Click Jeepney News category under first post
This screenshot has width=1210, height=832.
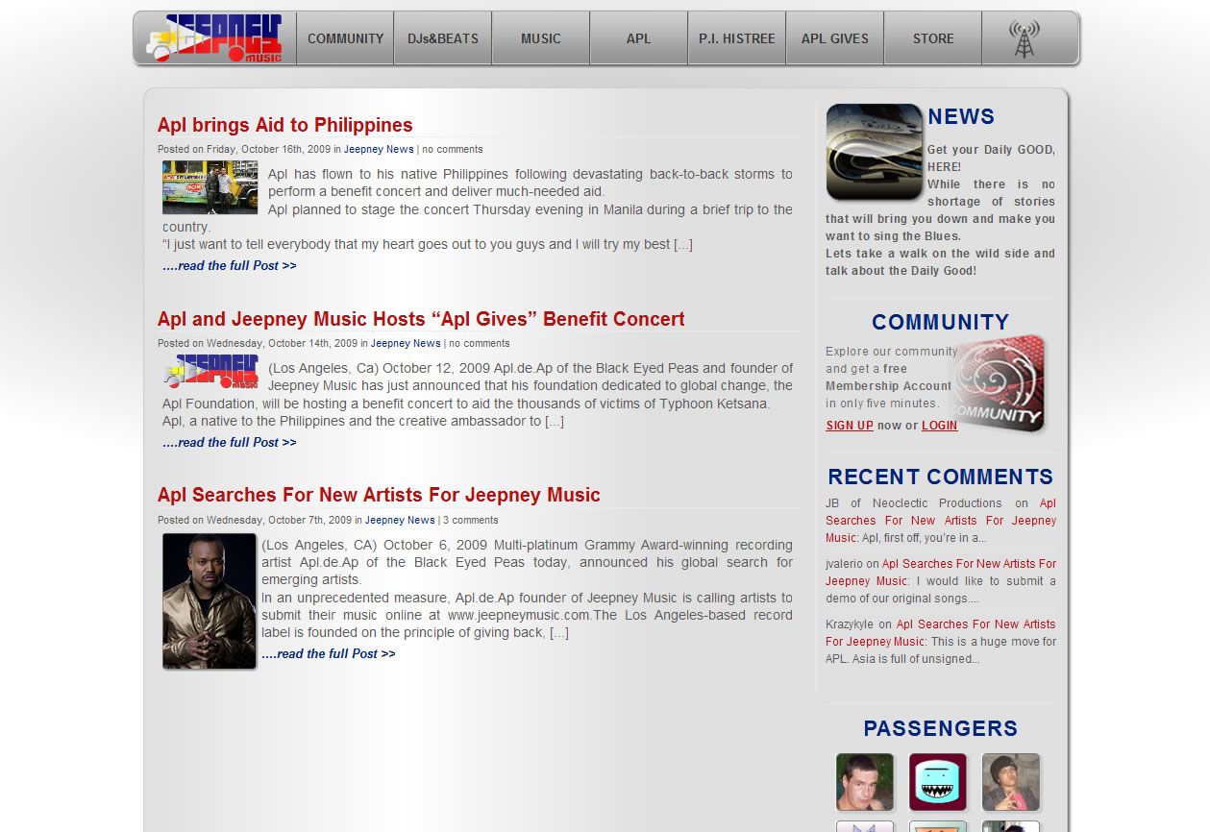coord(379,149)
